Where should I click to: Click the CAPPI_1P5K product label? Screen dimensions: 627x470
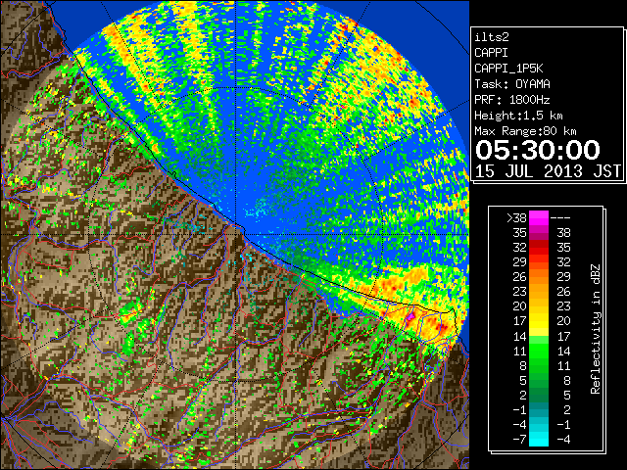pos(508,69)
